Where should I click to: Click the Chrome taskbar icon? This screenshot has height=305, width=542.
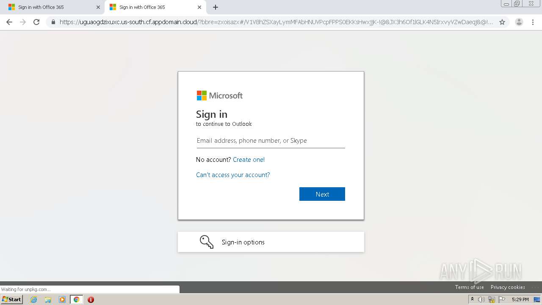pyautogui.click(x=76, y=299)
